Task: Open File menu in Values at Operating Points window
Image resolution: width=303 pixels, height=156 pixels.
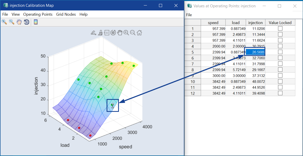Action: click(x=189, y=15)
